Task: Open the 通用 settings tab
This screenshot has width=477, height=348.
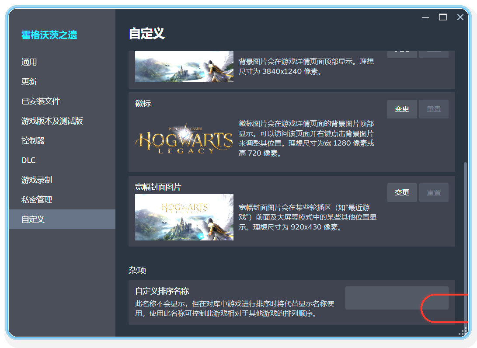Action: click(62, 62)
